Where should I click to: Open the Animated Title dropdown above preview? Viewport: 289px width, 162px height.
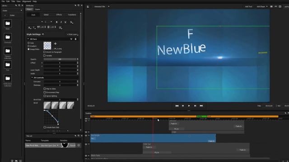[x=102, y=6]
